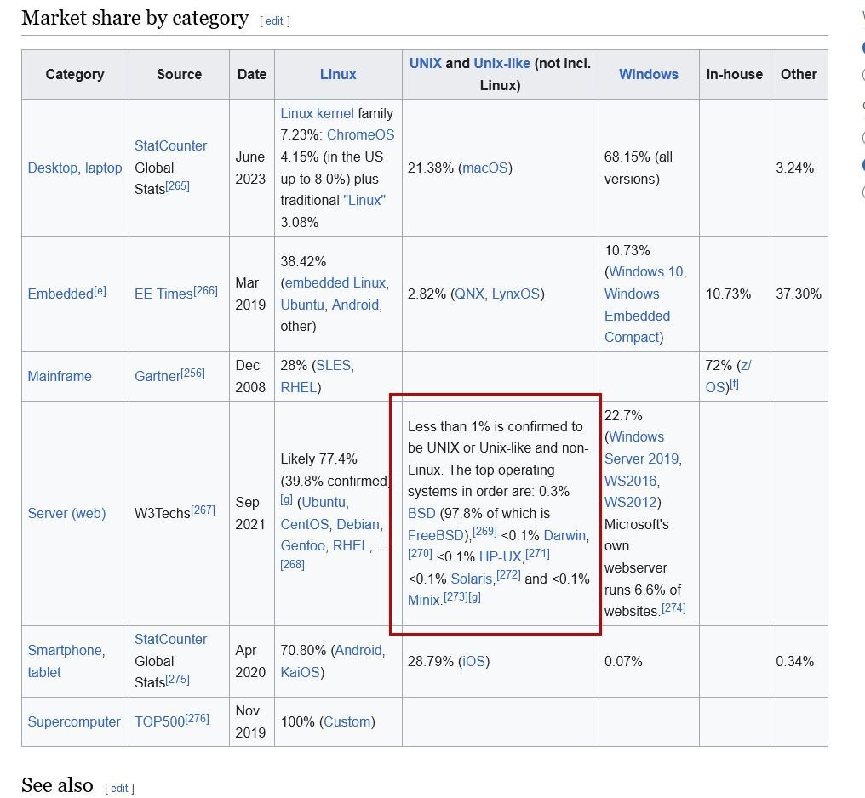This screenshot has height=798, width=865.
Task: Open Custom link in Supercomputer row
Action: pos(347,722)
